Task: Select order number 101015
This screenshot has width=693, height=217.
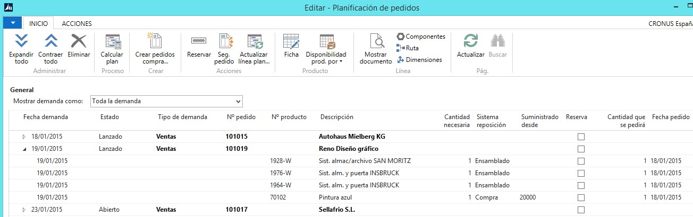Action: [236, 137]
